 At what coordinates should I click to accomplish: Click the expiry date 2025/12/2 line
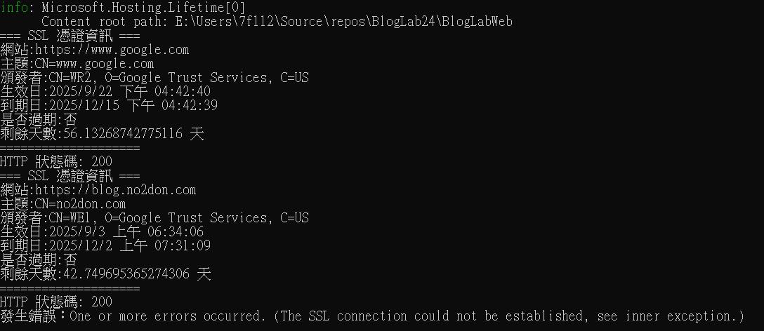tap(105, 246)
